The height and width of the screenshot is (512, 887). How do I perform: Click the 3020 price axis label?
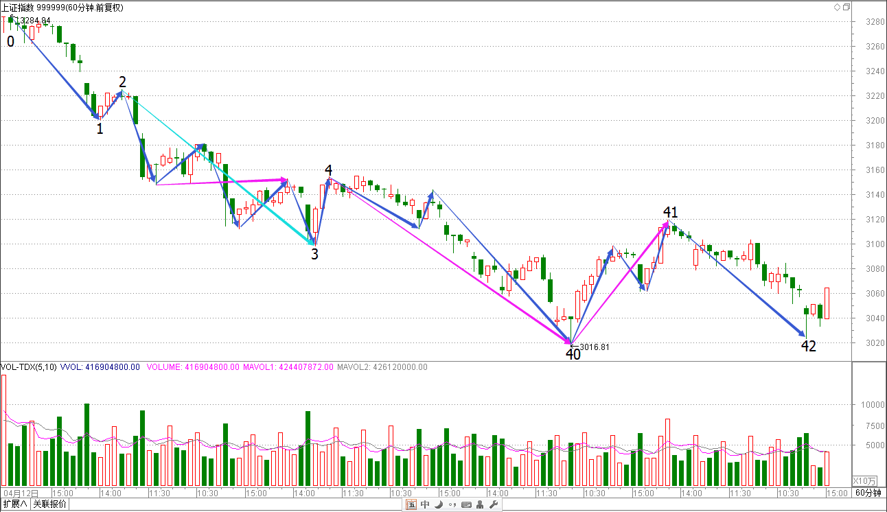coord(875,343)
